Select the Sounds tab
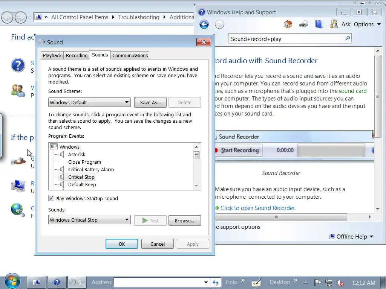Image resolution: width=386 pixels, height=289 pixels. click(100, 55)
